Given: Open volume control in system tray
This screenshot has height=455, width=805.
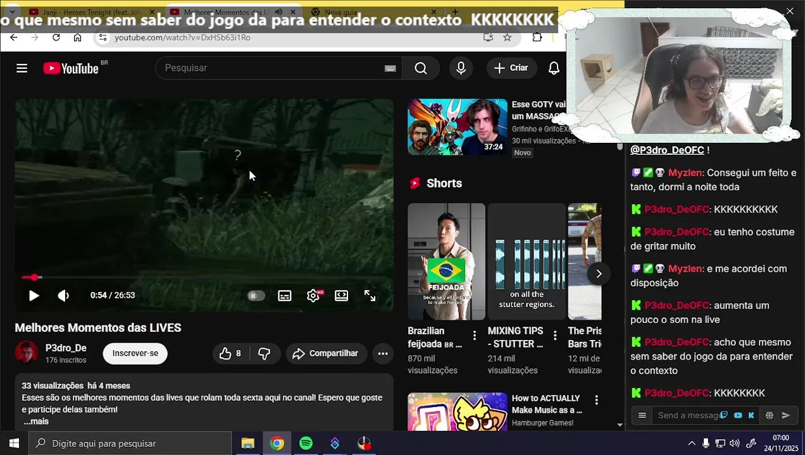Looking at the screenshot, I should [734, 444].
